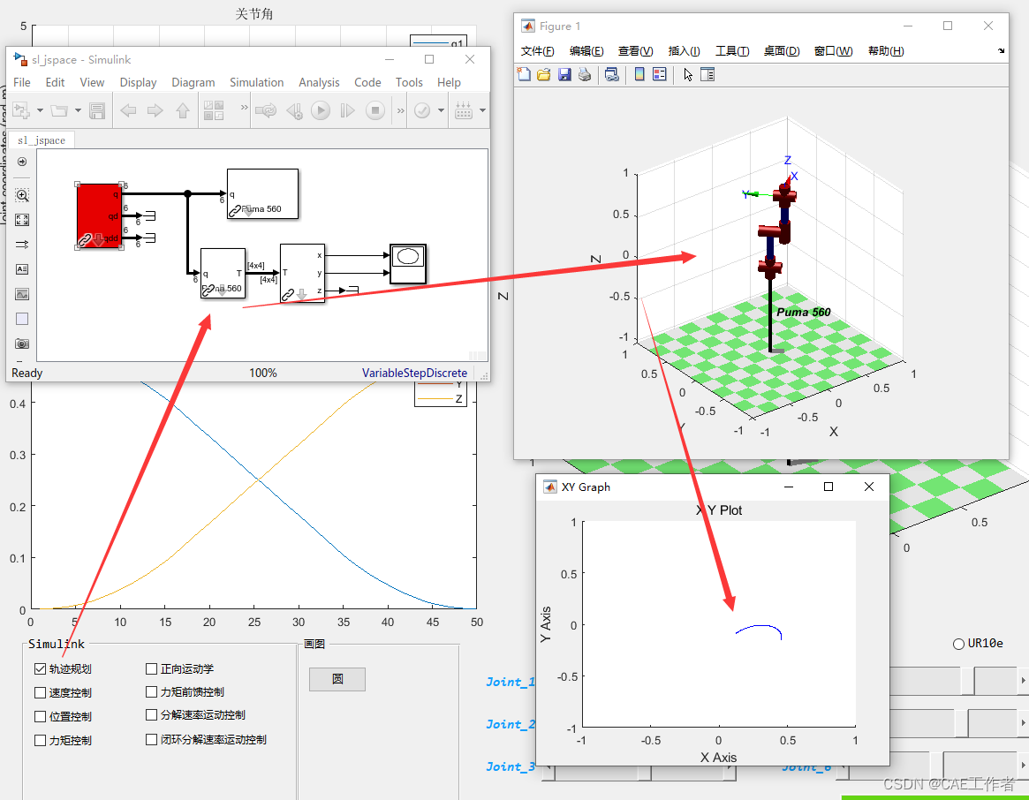Image resolution: width=1029 pixels, height=800 pixels.
Task: Expand the Build icon dropdown arrow
Action: point(482,110)
